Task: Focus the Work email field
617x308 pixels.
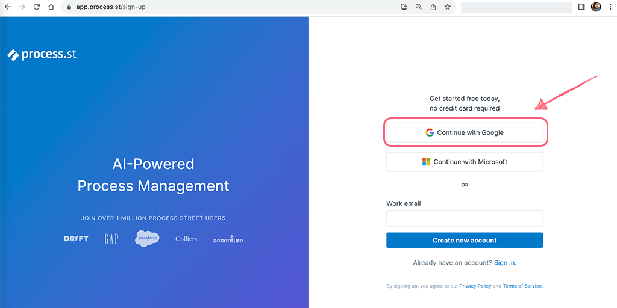Action: click(x=465, y=218)
